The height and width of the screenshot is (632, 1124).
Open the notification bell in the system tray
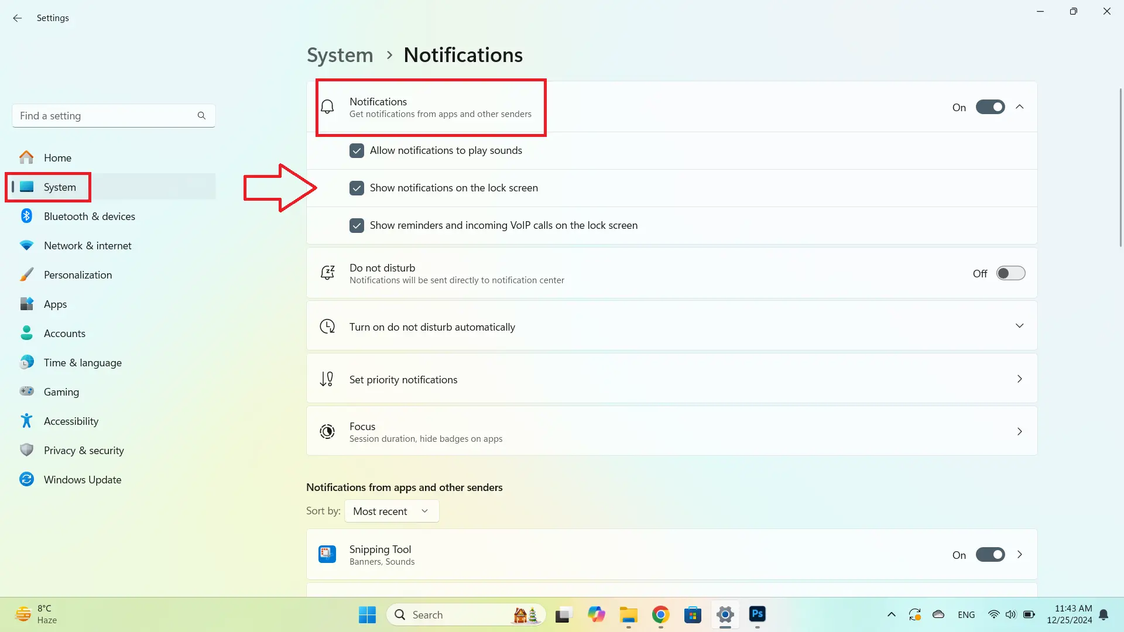pos(1104,615)
